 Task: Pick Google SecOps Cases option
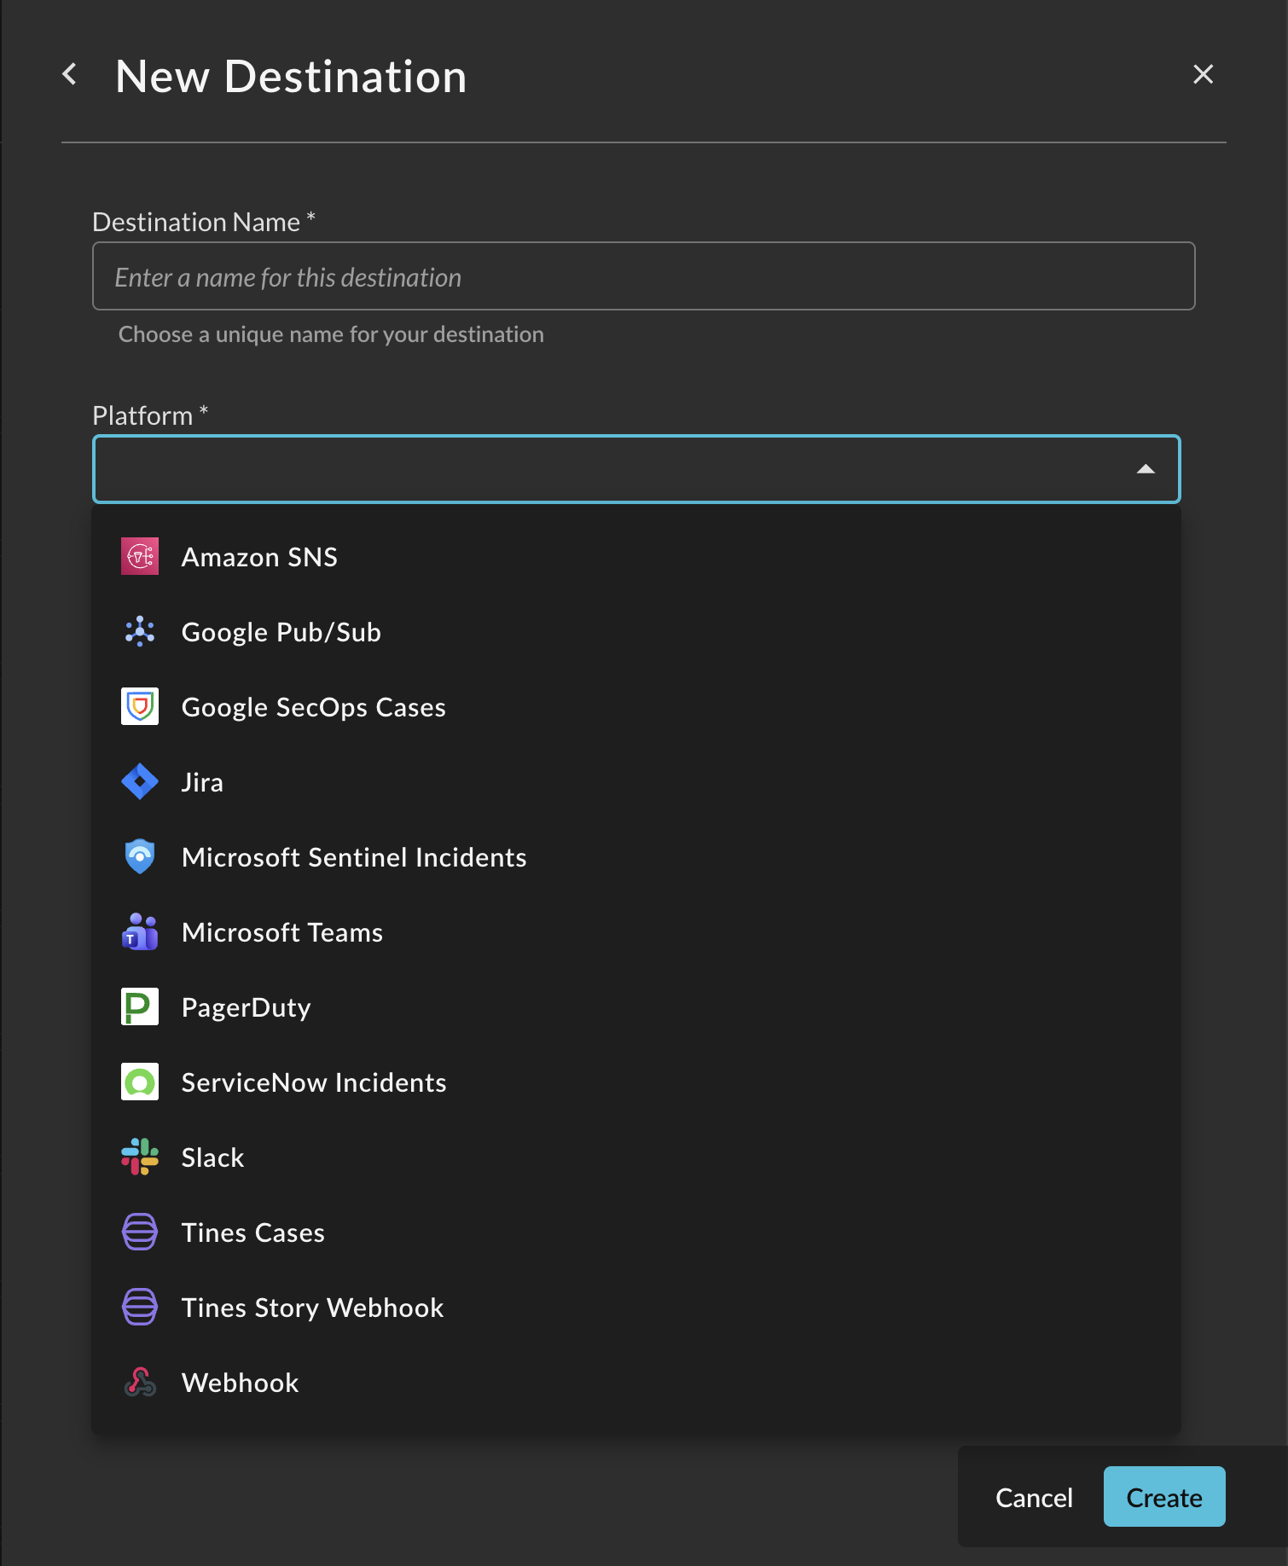pos(636,707)
